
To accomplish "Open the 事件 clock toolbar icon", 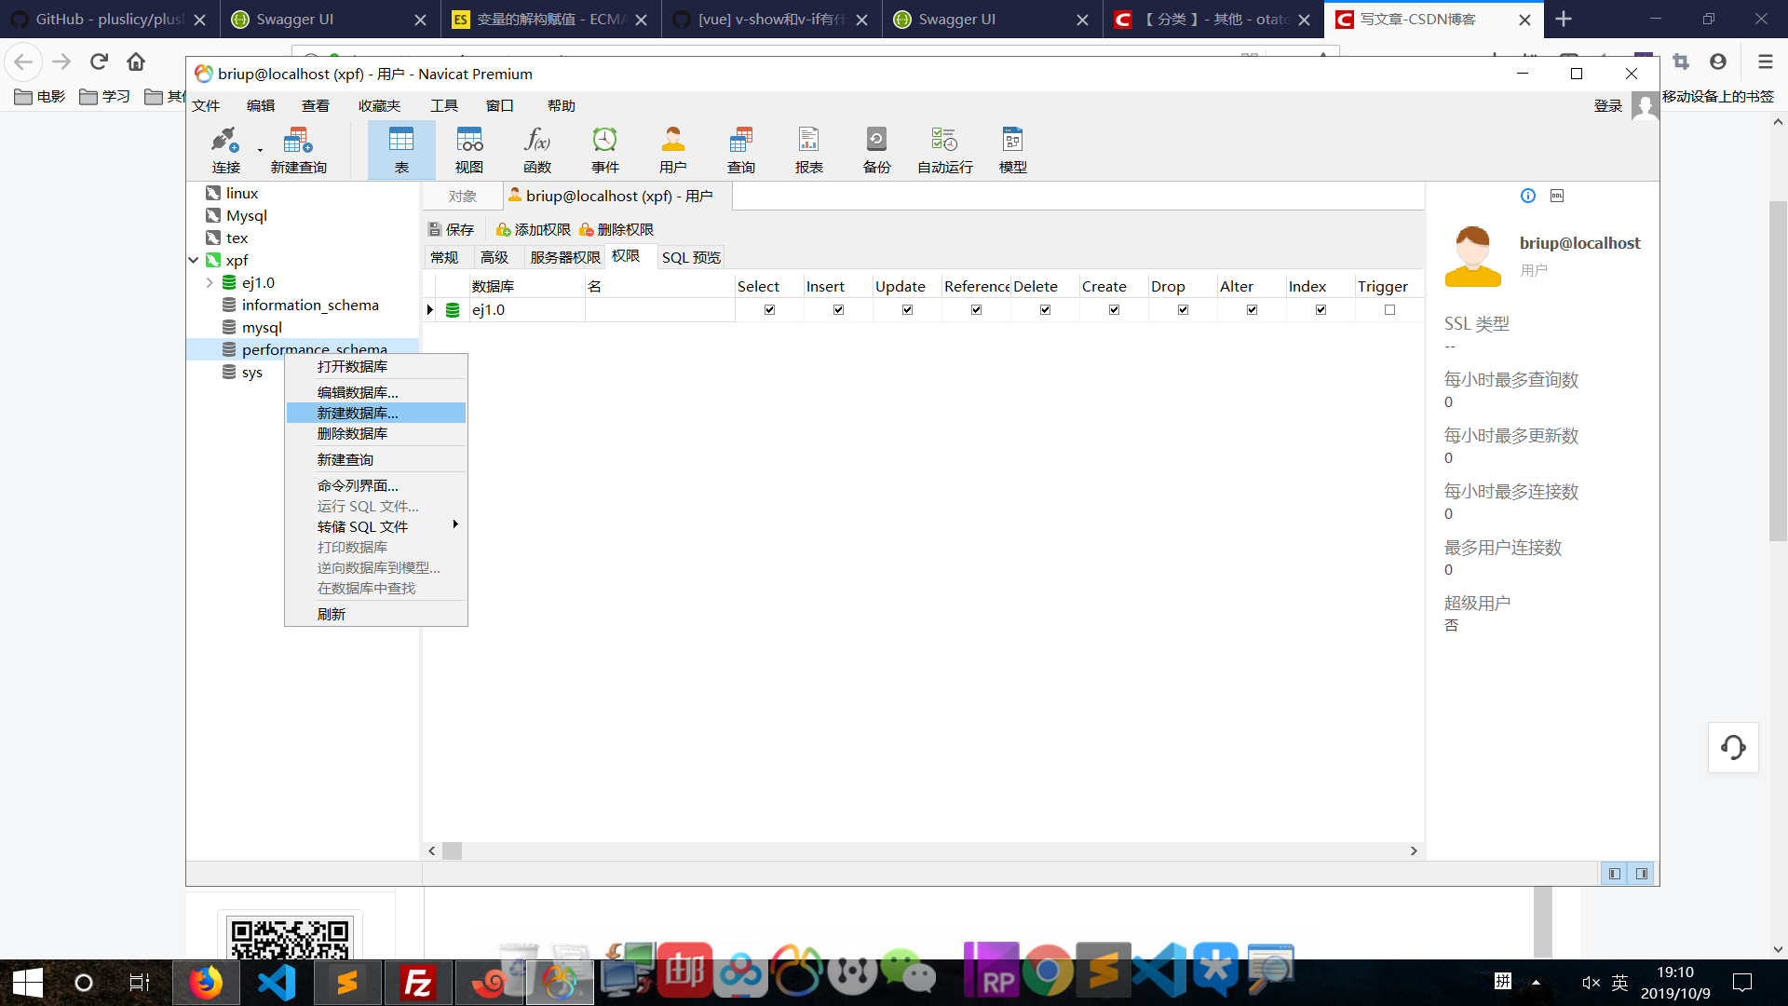I will click(605, 149).
